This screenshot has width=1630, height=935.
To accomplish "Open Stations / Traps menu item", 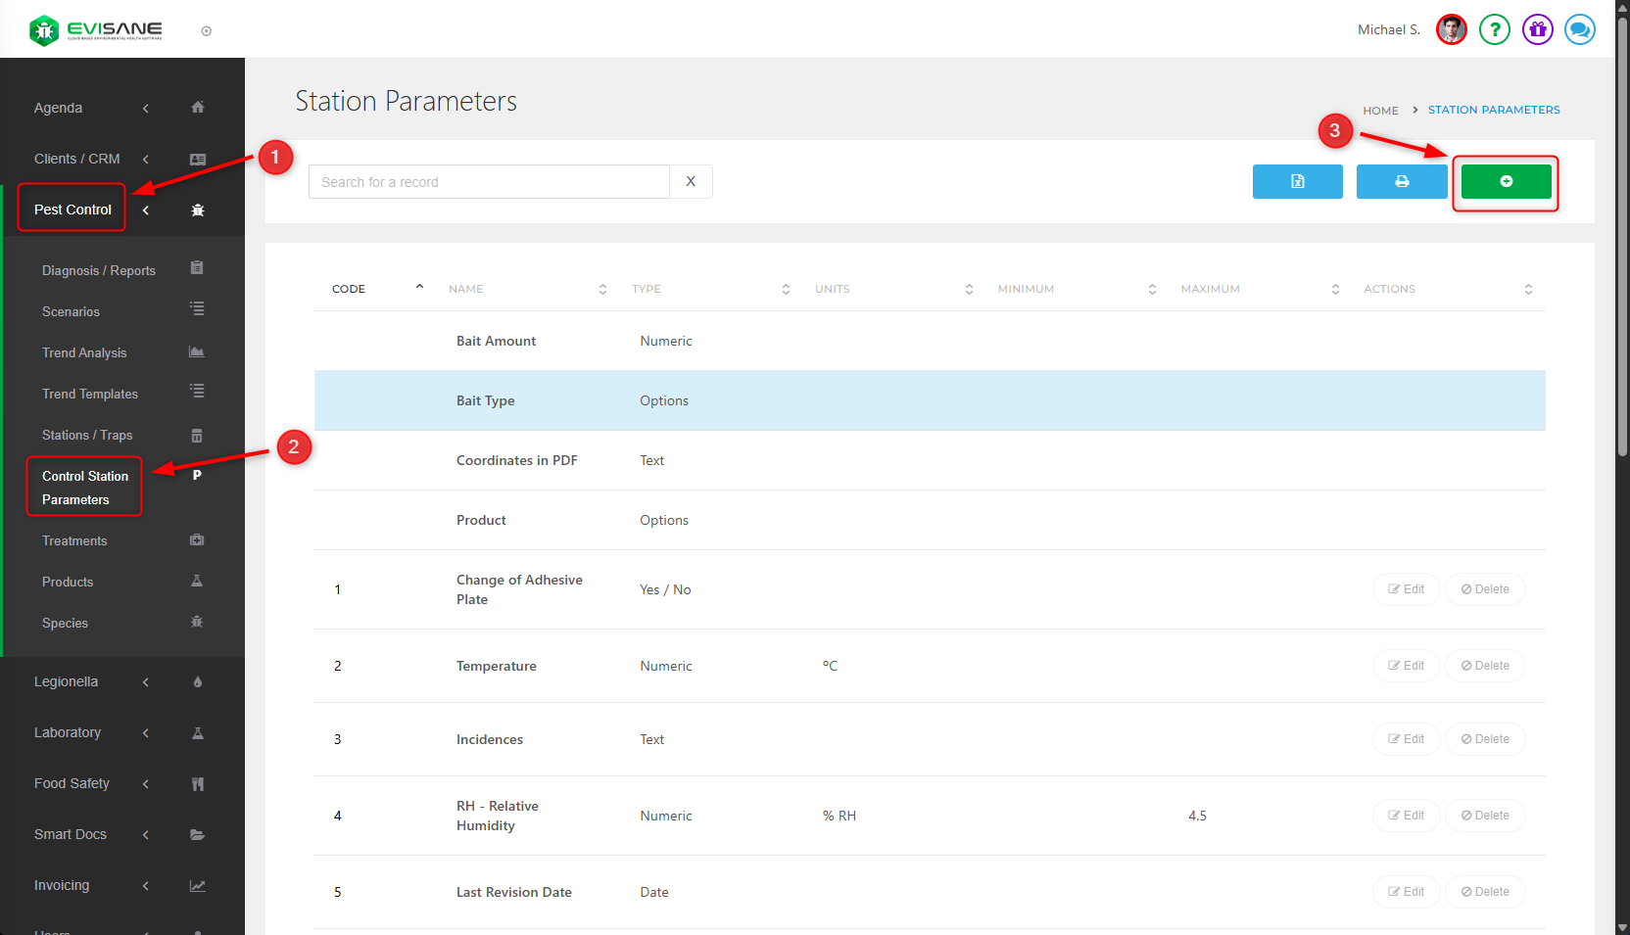I will [x=87, y=435].
